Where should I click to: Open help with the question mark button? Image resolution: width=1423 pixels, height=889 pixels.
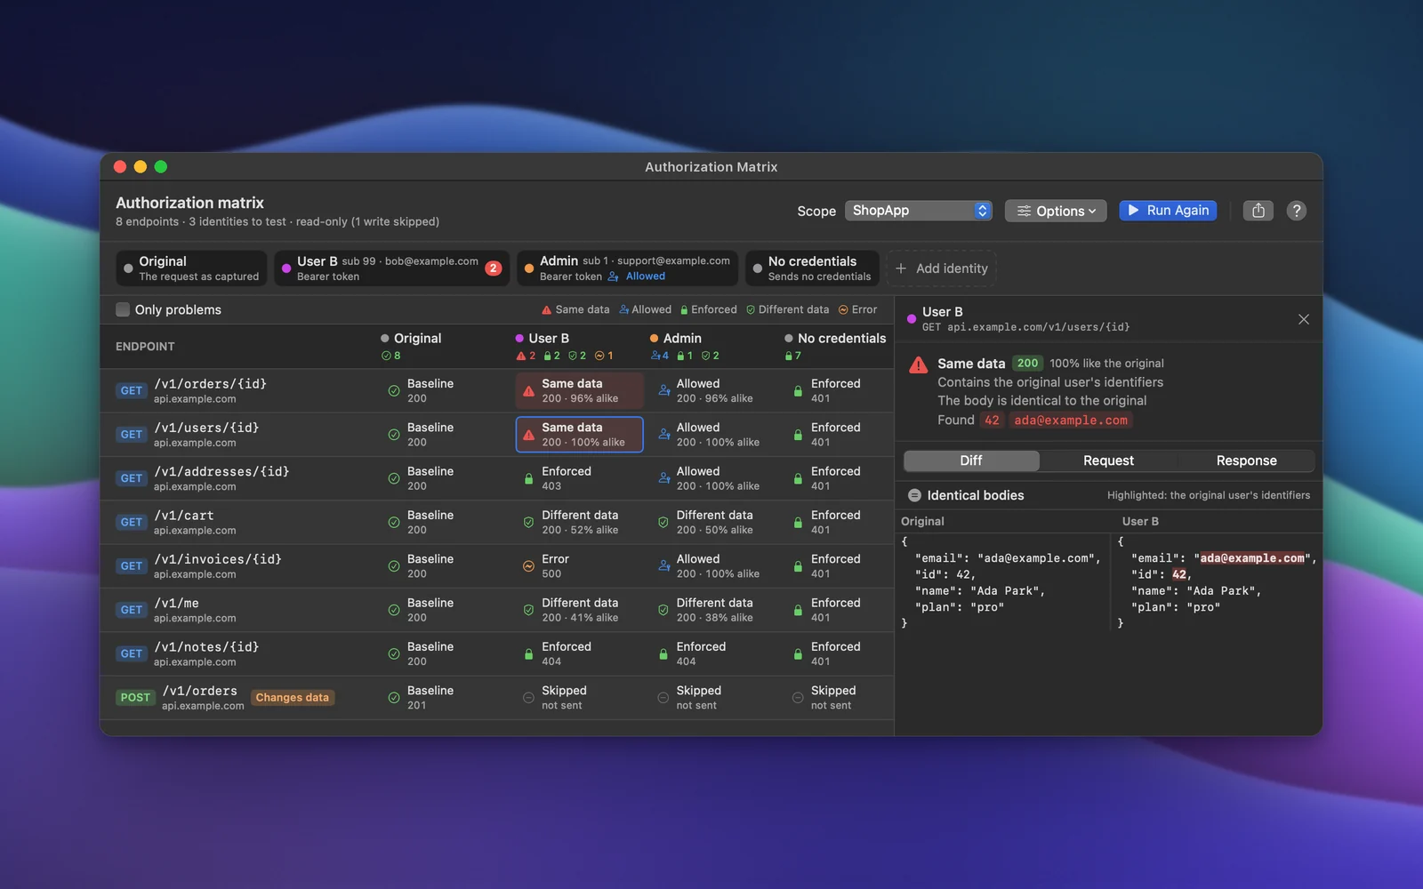click(x=1297, y=211)
